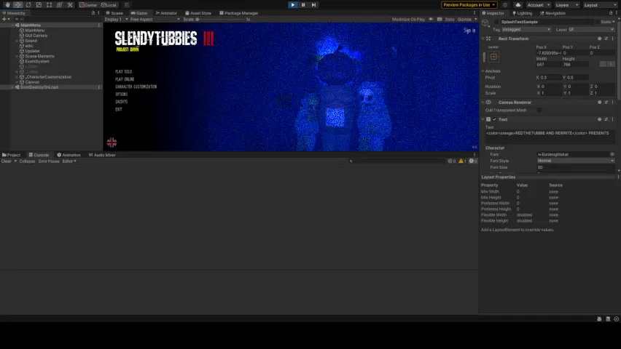Toggle pivot mode Center button
The height and width of the screenshot is (349, 621).
coord(88,5)
